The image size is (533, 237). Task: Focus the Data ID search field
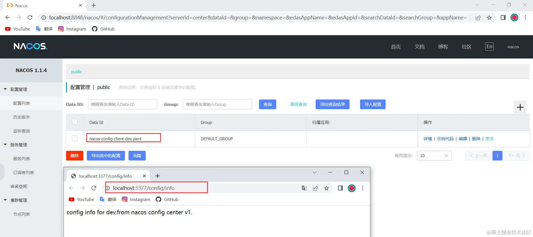[123, 105]
